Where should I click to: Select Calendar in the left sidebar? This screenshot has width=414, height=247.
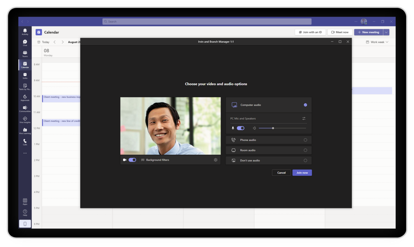tap(25, 65)
